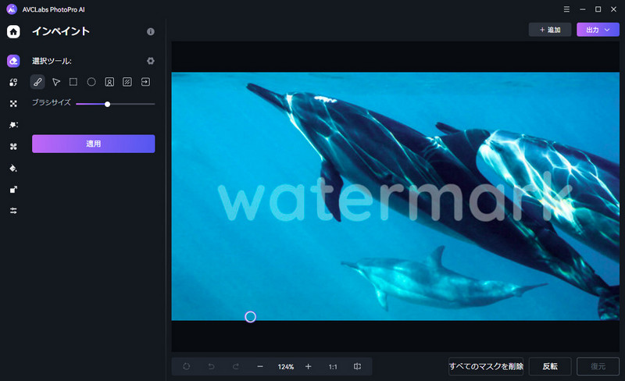This screenshot has height=381, width=625.
Task: Click the brush size slider handle
Action: (107, 104)
